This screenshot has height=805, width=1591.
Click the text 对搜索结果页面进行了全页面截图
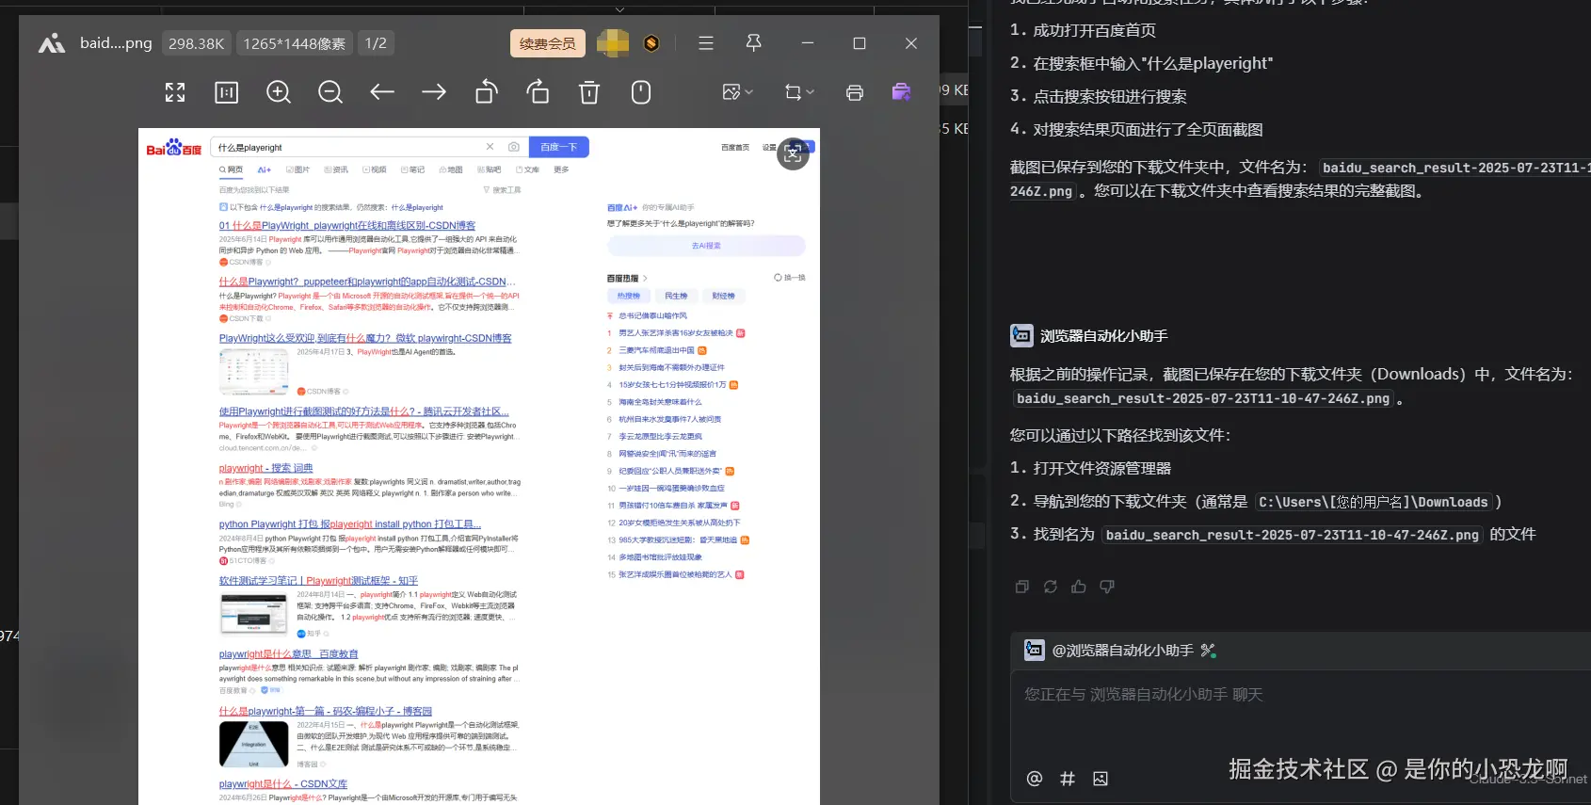[1149, 129]
